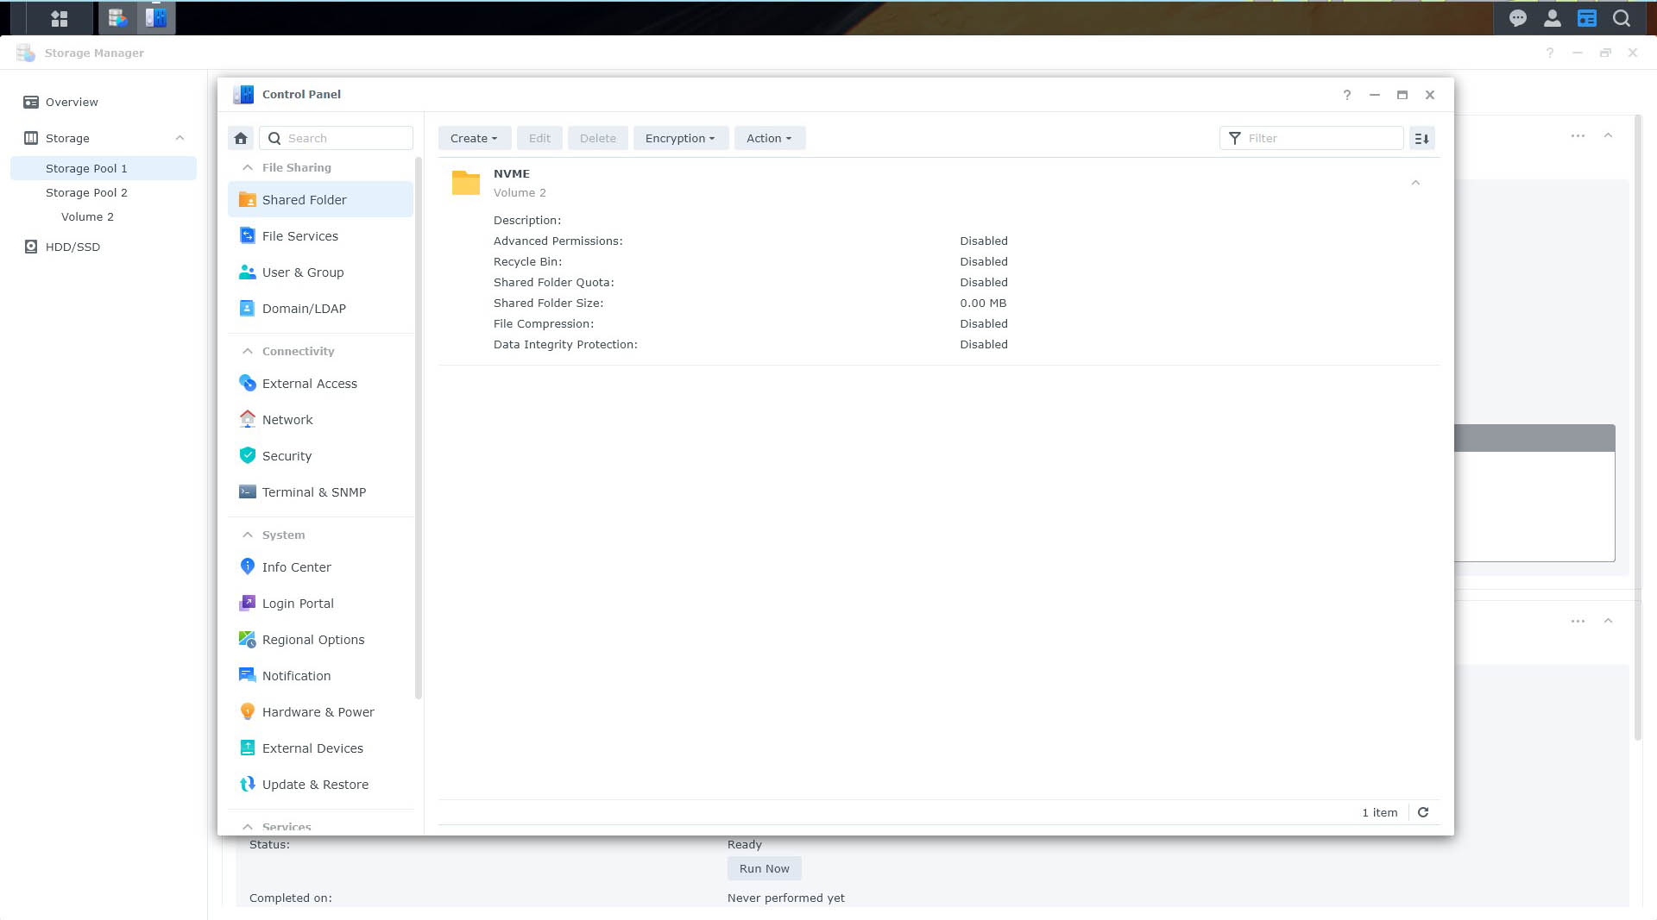The width and height of the screenshot is (1657, 920).
Task: Open the Create dropdown menu
Action: [474, 138]
